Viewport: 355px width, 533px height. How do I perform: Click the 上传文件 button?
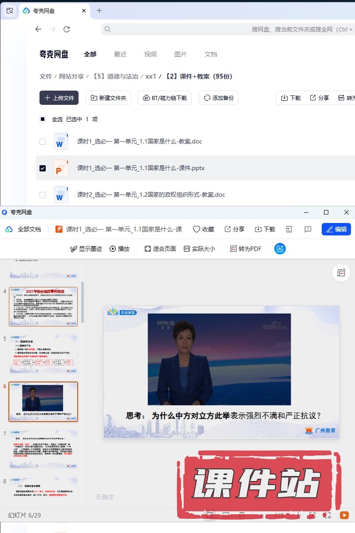point(59,98)
